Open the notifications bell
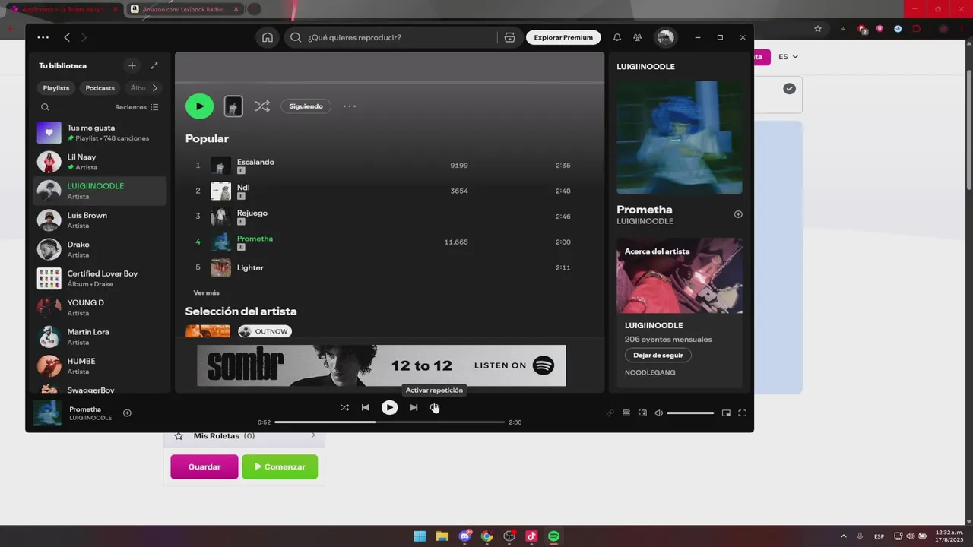The height and width of the screenshot is (547, 973). (x=617, y=37)
